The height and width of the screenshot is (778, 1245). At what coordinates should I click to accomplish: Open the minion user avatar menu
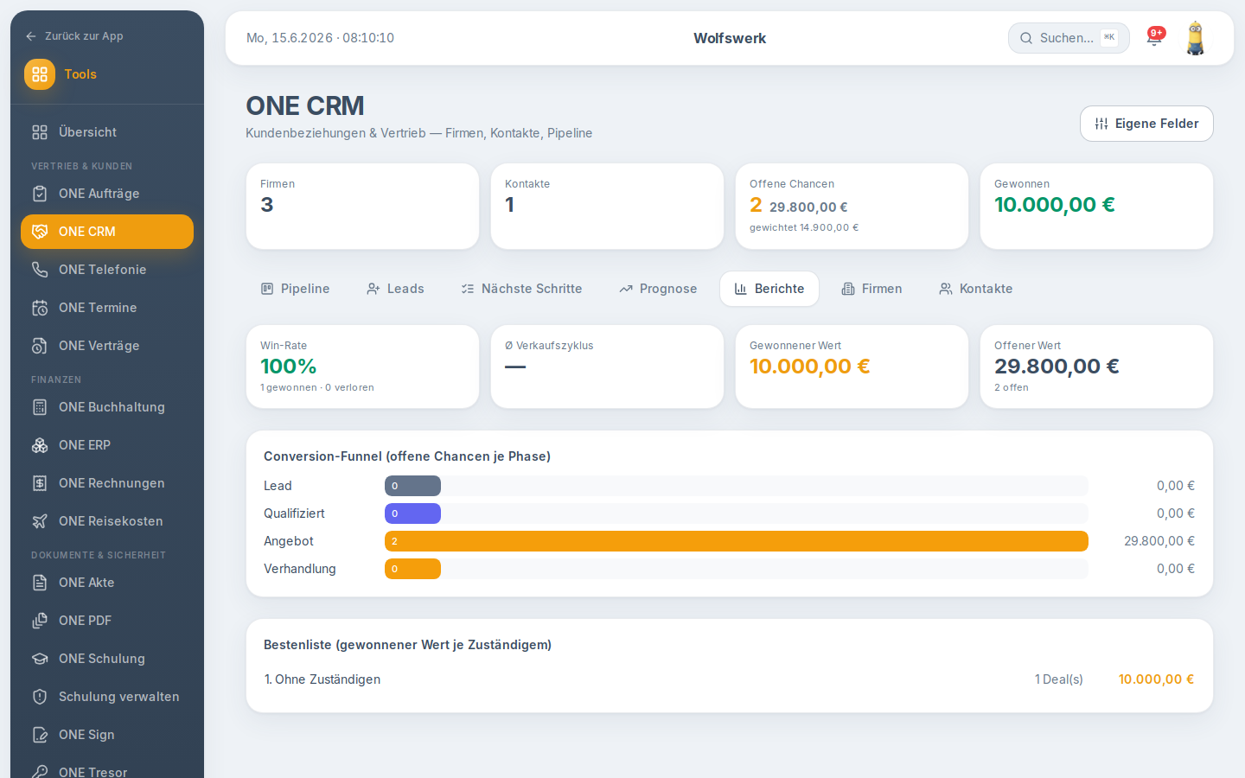(x=1196, y=38)
